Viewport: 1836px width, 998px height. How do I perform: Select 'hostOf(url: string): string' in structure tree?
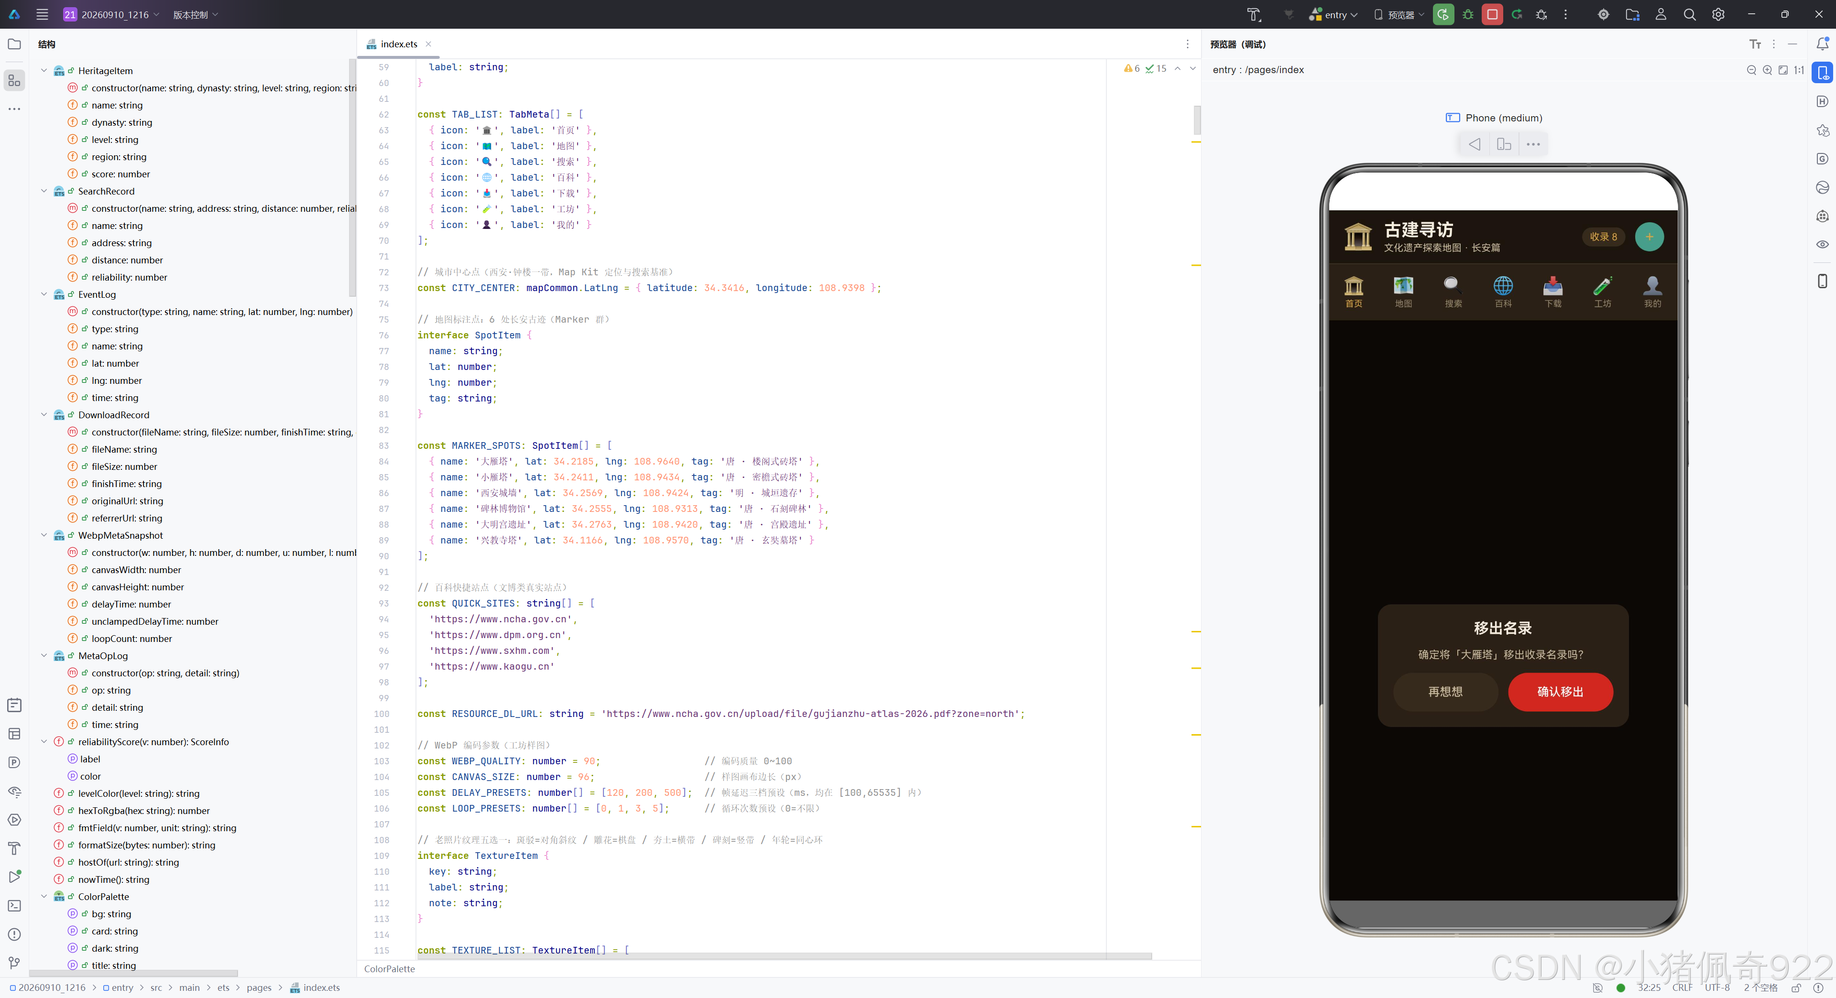click(128, 862)
